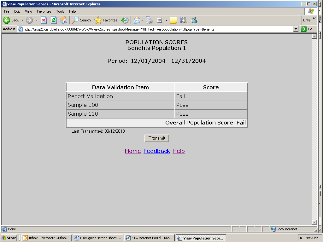Click the History toolbar icon
The width and height of the screenshot is (323, 242).
(x=125, y=20)
